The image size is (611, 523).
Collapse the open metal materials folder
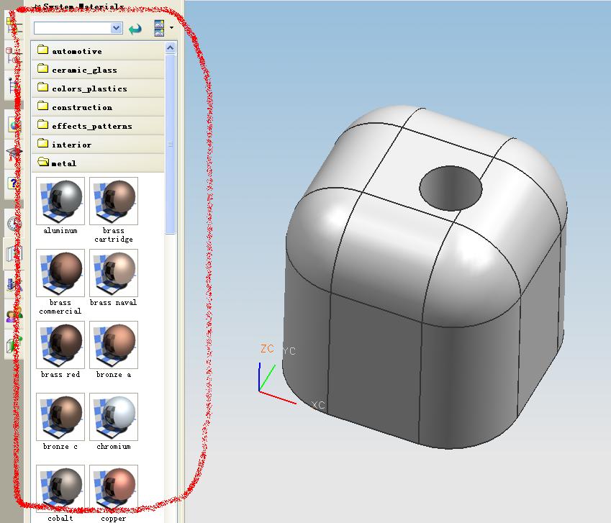[98, 163]
